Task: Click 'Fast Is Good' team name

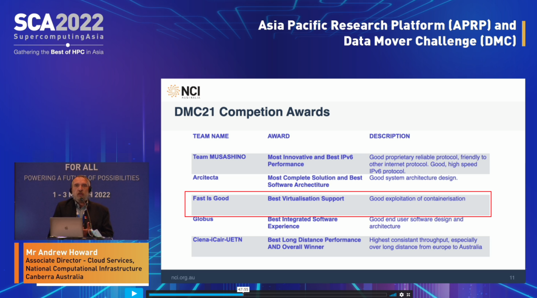Action: 211,199
